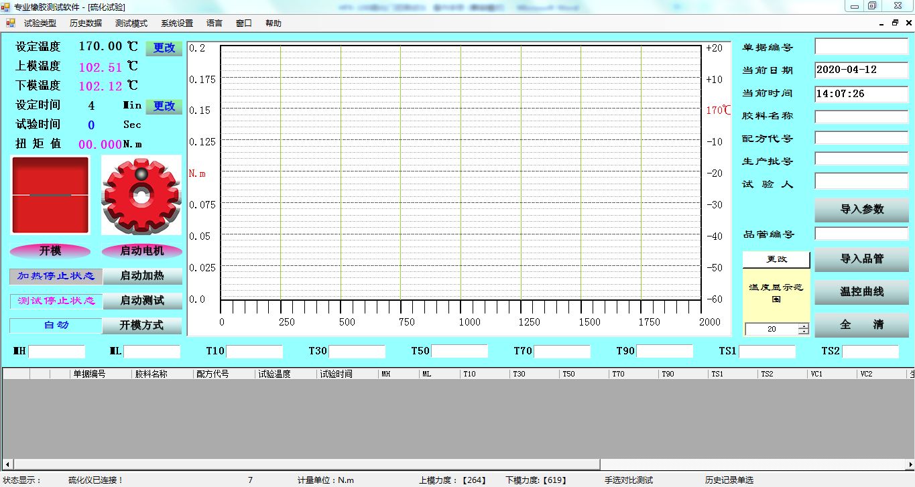The height and width of the screenshot is (487, 915).
Task: Click the 生产批号 input field
Action: point(861,159)
